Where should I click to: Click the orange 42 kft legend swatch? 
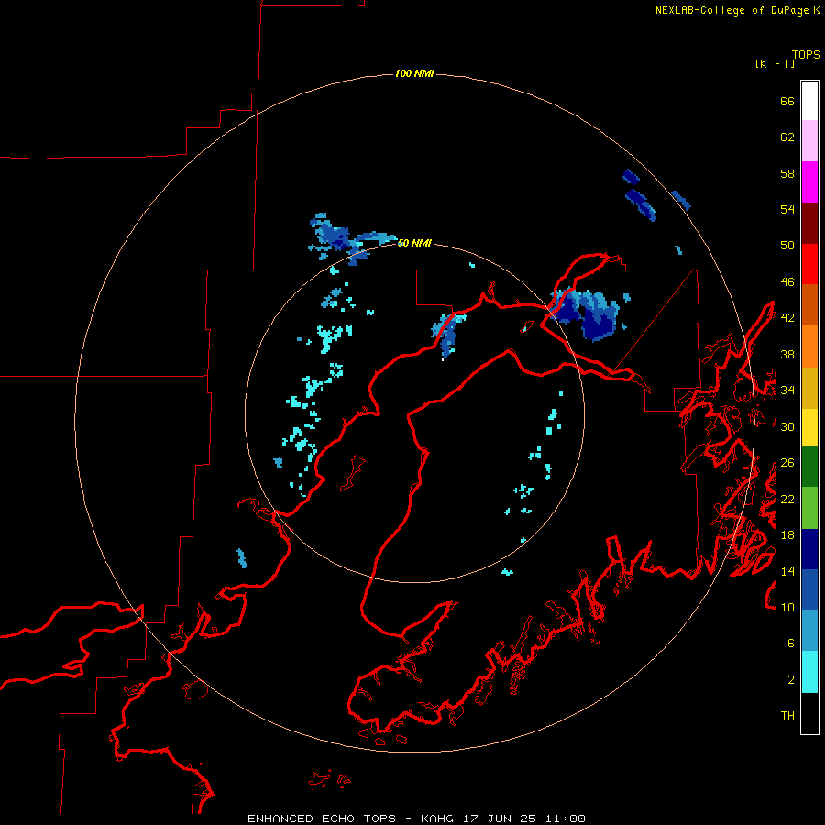click(x=809, y=346)
